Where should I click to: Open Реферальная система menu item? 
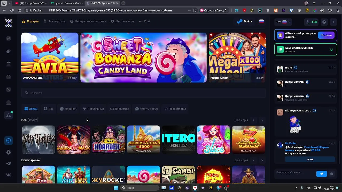[x=88, y=21]
